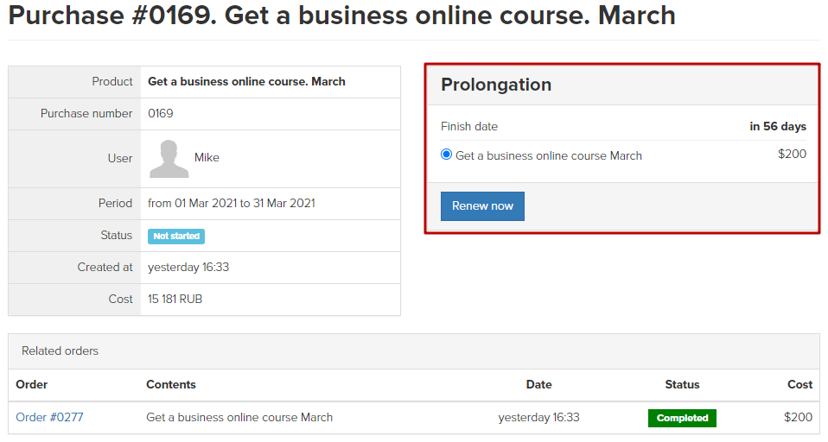Image resolution: width=828 pixels, height=442 pixels.
Task: Click the Renew now button
Action: point(482,206)
